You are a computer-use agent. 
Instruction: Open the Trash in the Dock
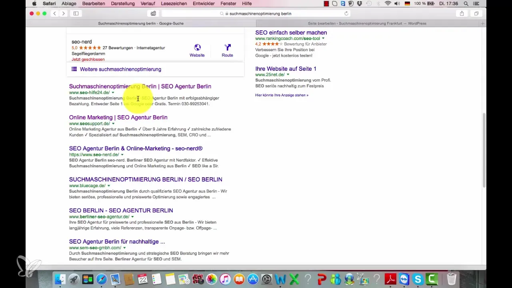click(x=452, y=279)
